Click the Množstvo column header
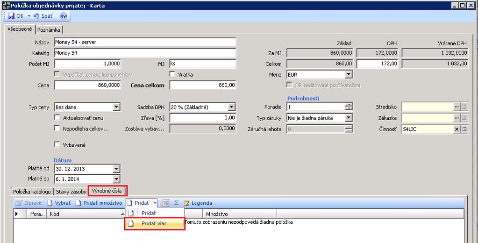This screenshot has width=478, height=243. pyautogui.click(x=241, y=214)
